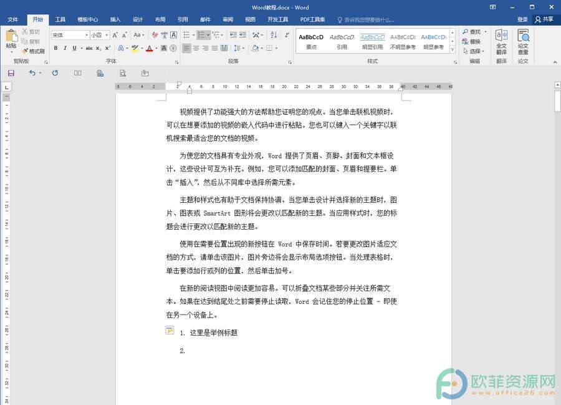The image size is (561, 405).
Task: Apply subscript formatting
Action: 98,48
